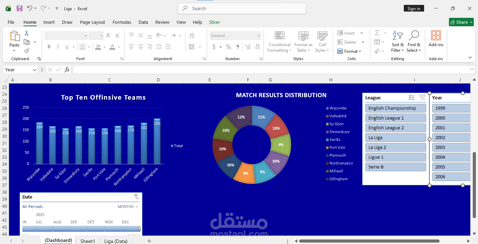Click the Percent Style icon
Screen dimensions: 478x244
tap(229, 47)
